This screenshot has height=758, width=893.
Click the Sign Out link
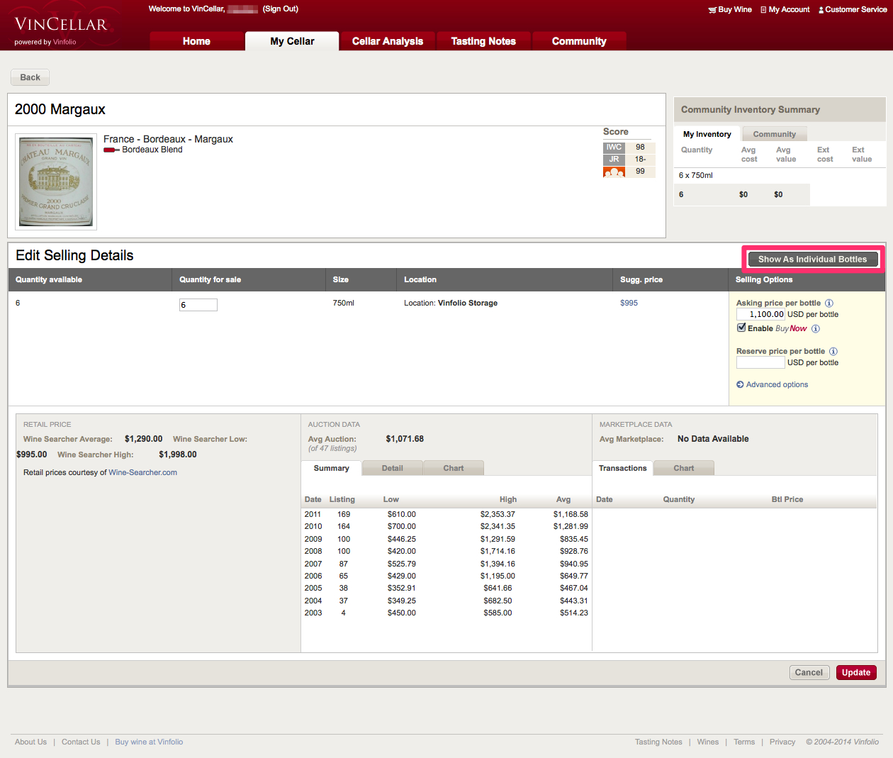pyautogui.click(x=280, y=9)
